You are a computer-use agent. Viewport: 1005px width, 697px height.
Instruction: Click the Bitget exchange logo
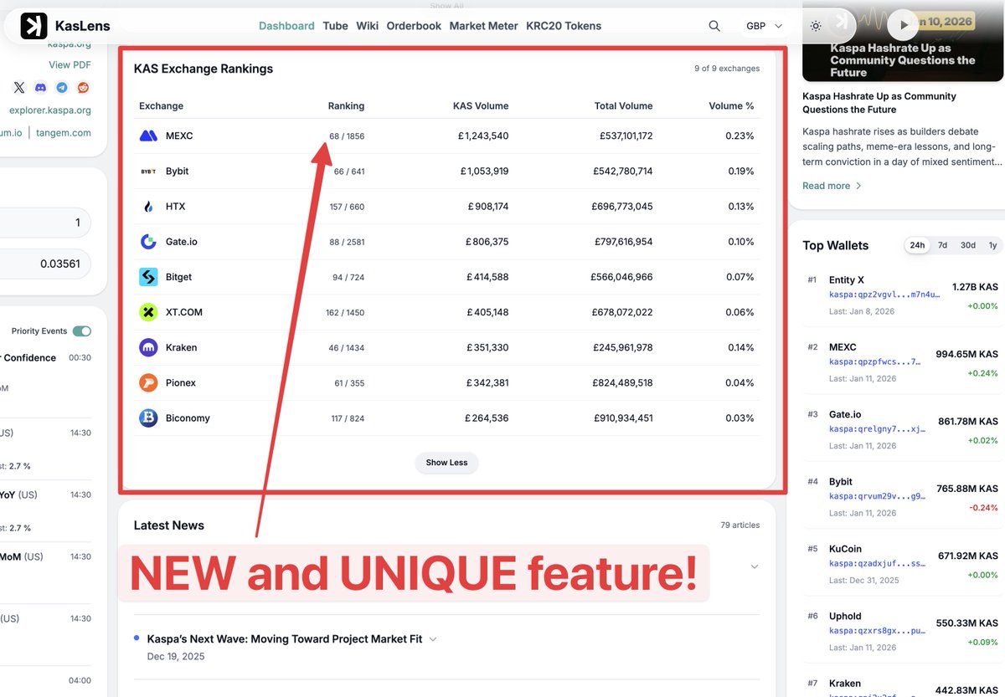click(x=148, y=277)
